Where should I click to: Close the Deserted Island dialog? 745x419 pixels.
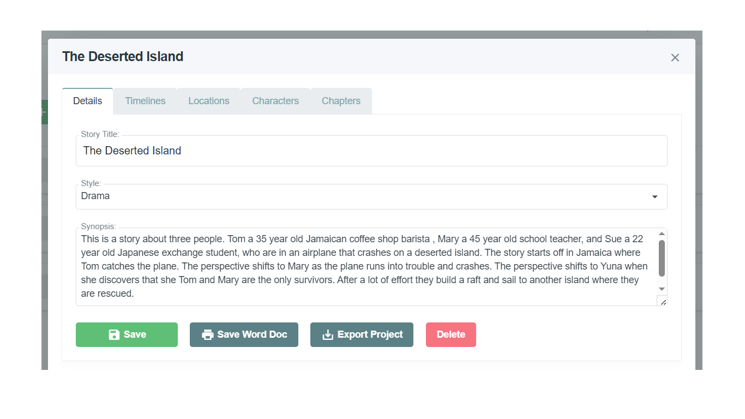pyautogui.click(x=675, y=58)
